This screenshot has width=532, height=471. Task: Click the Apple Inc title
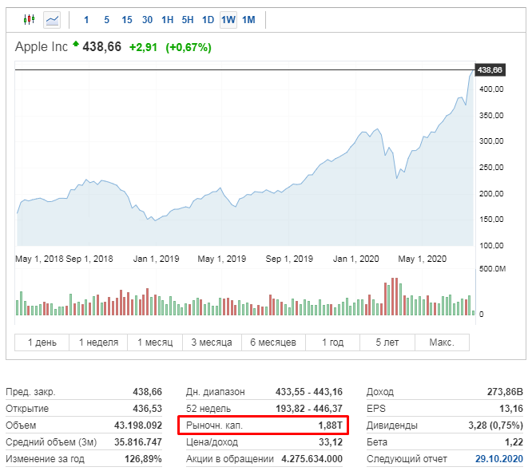pos(42,47)
